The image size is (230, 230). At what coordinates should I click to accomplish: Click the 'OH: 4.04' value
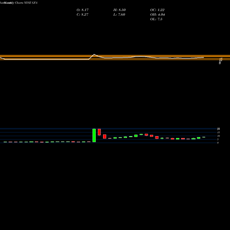(157, 15)
